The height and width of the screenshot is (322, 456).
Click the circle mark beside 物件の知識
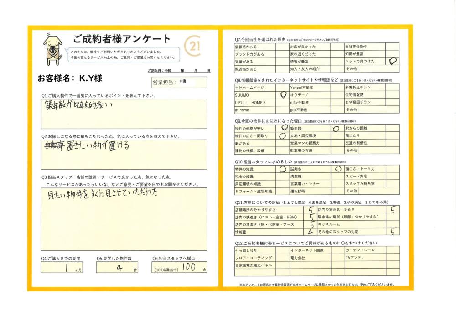pos(282,169)
